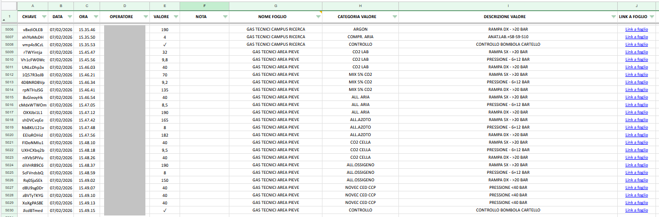This screenshot has height=217, width=659.
Task: Open the NOTA column filter icon
Action: (x=224, y=17)
